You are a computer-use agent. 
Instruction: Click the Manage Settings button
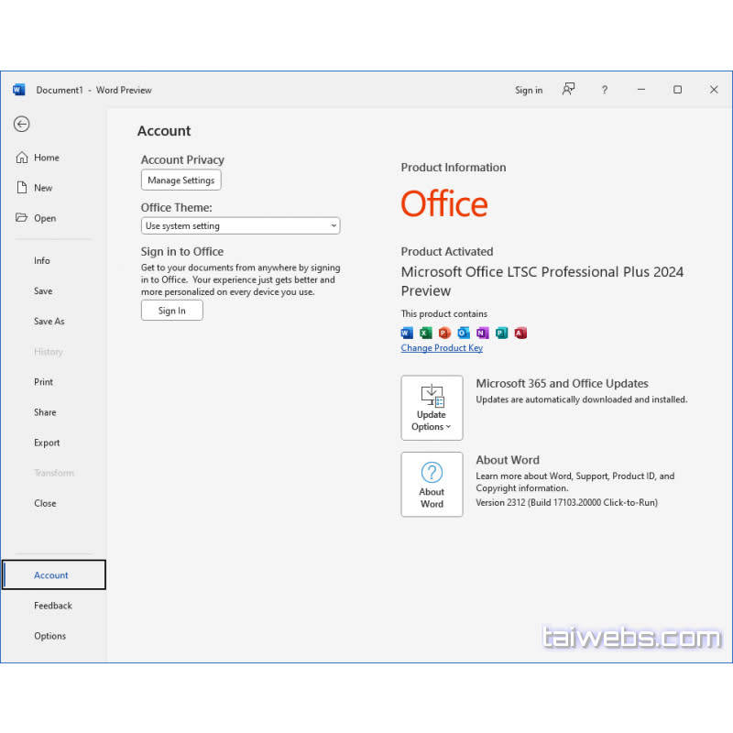[181, 180]
